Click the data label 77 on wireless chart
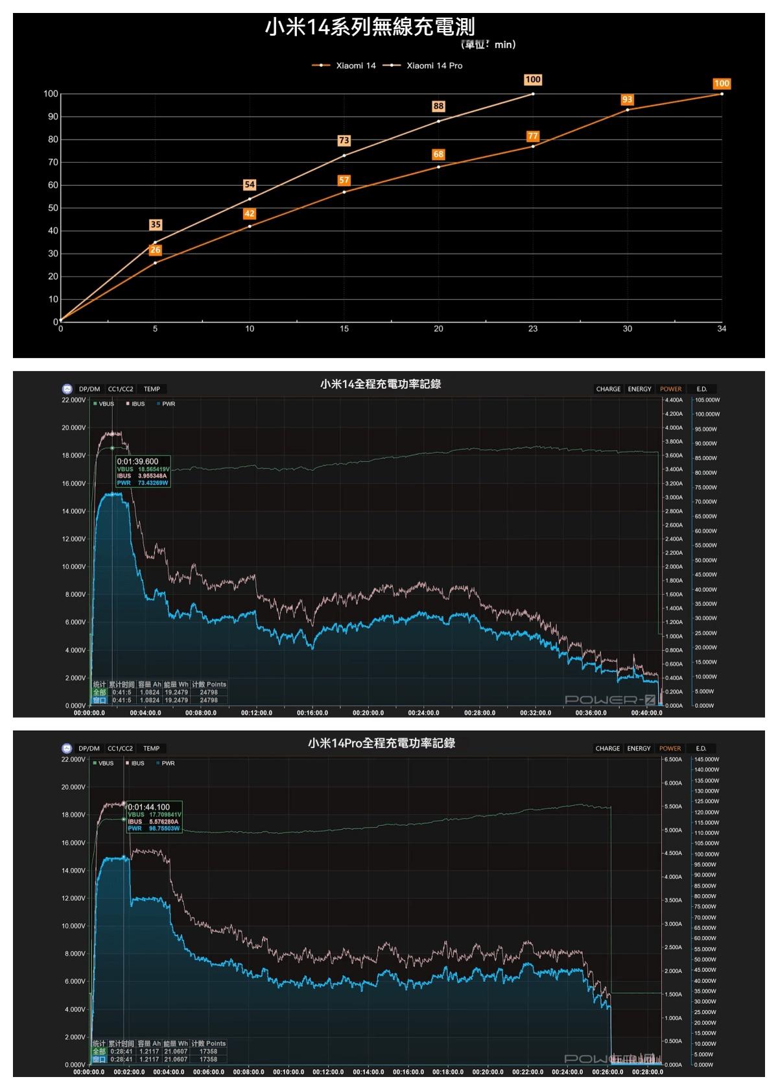778x1090 pixels. (533, 136)
